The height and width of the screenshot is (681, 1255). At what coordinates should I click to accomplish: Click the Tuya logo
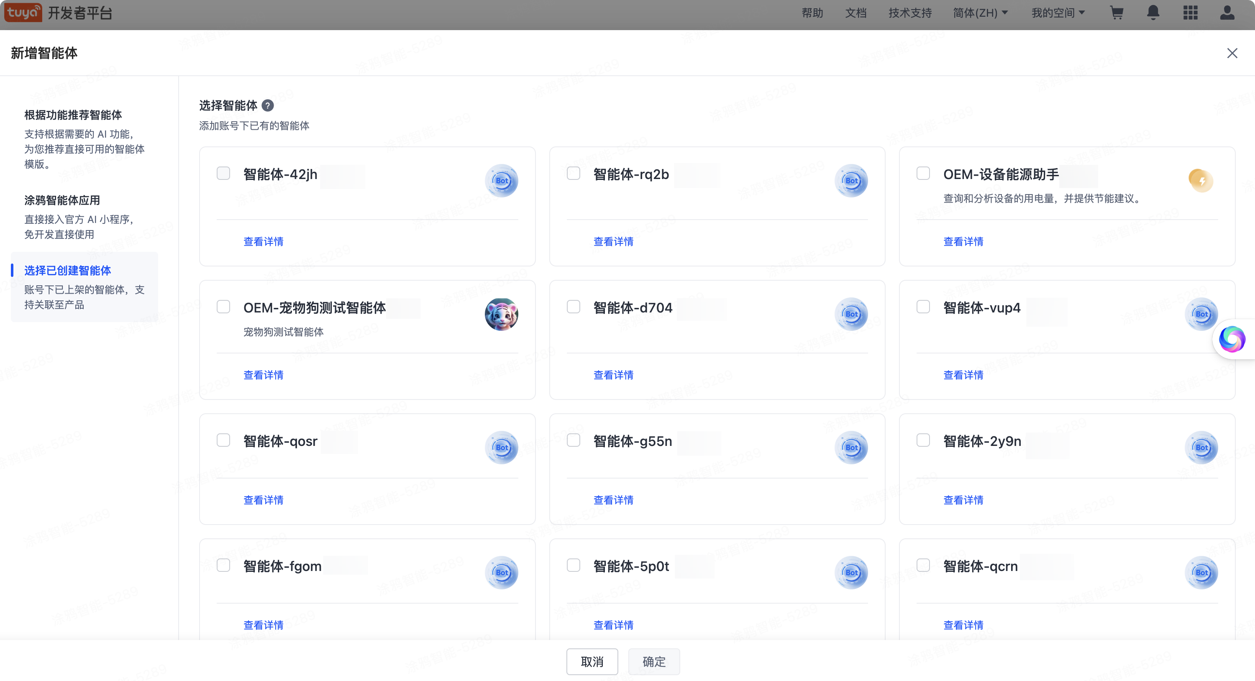click(23, 13)
